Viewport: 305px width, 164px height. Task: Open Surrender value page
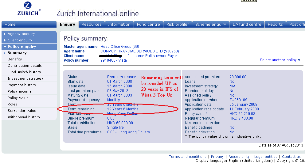pos(22,111)
